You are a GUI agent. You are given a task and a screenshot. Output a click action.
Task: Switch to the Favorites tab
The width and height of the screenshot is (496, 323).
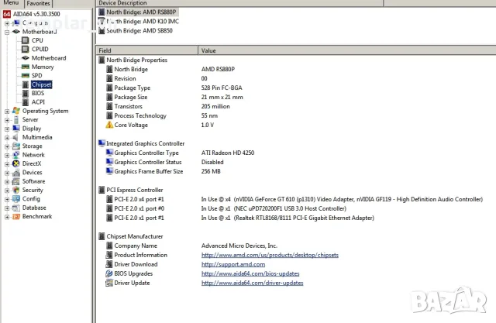pyautogui.click(x=38, y=3)
